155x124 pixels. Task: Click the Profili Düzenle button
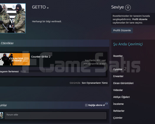point(122,30)
